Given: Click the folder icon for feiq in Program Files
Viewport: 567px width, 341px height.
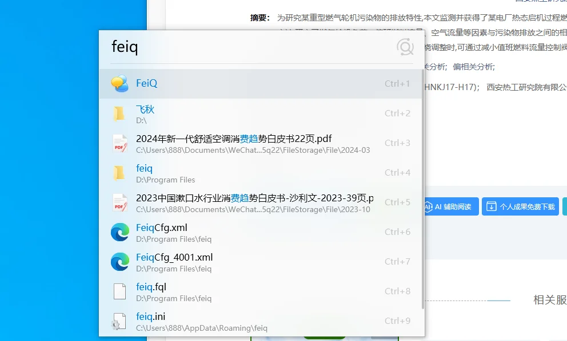Looking at the screenshot, I should click(x=119, y=172).
